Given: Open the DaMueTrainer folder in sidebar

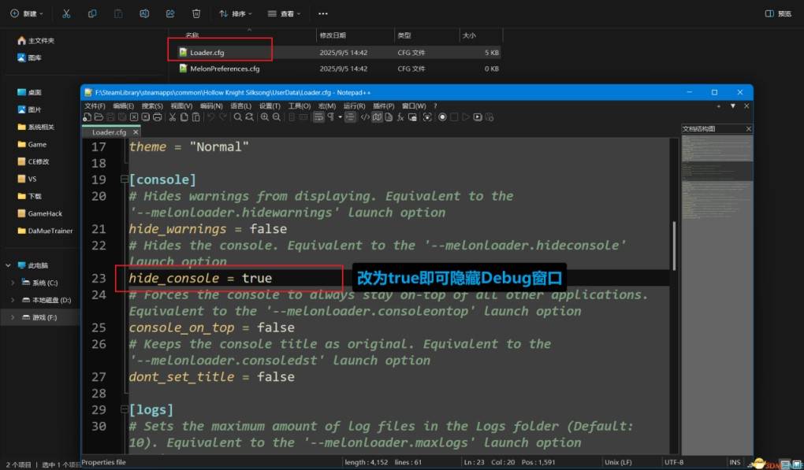Looking at the screenshot, I should [45, 231].
